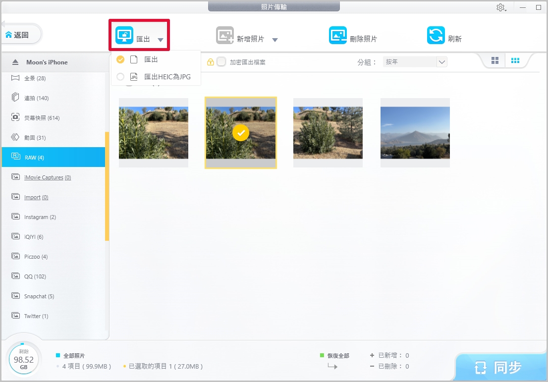Click the JPG file icon in export menu
548x382 pixels.
(x=134, y=76)
